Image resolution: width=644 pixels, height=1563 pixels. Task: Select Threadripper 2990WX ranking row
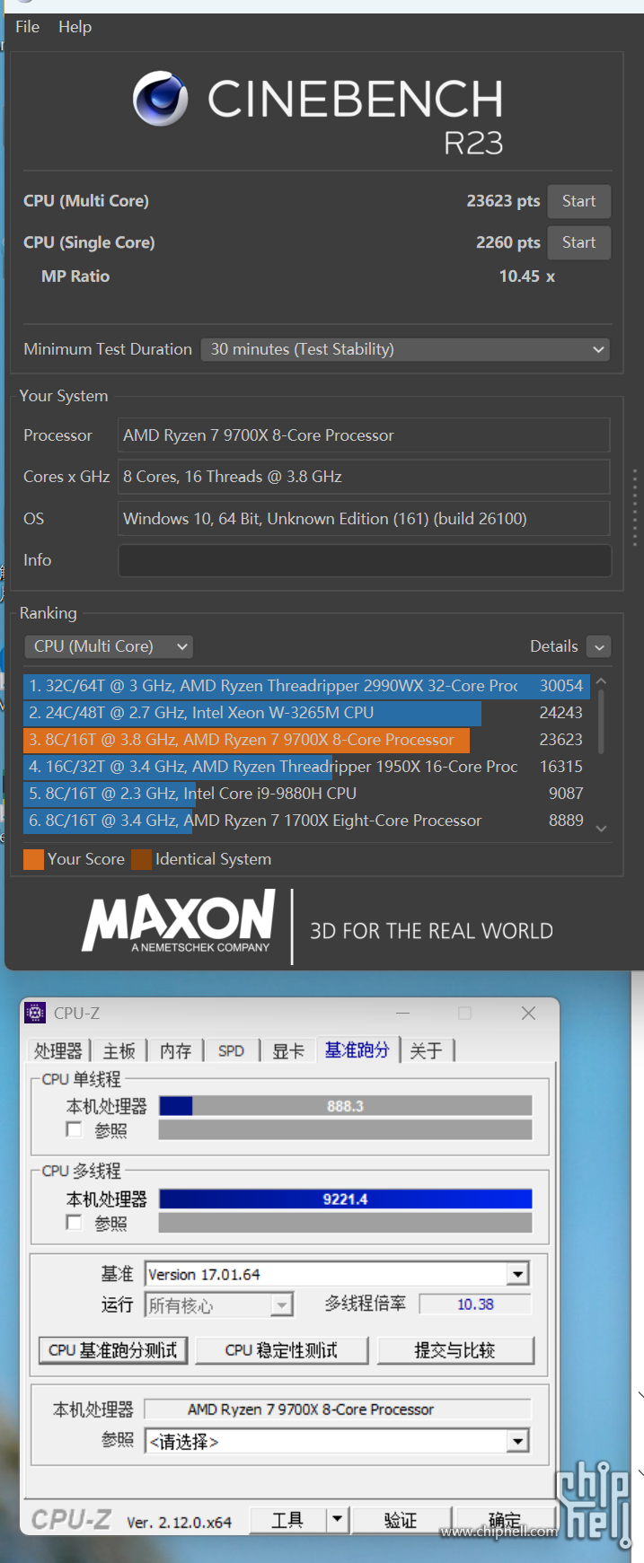[306, 686]
